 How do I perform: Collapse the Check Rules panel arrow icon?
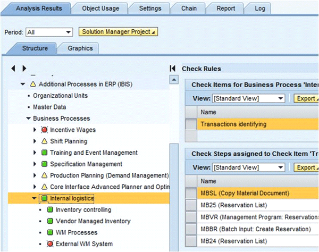[172, 69]
